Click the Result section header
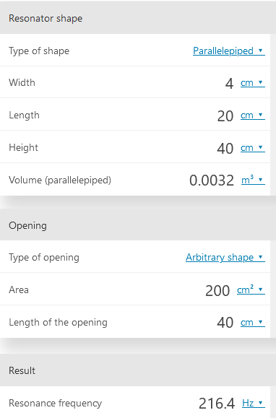Viewport: 276px width, 418px height. 138,370
